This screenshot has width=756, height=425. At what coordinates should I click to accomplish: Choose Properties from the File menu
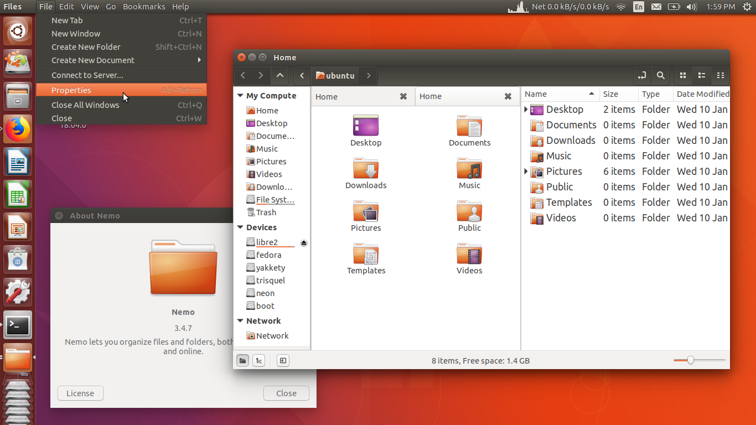(x=121, y=90)
